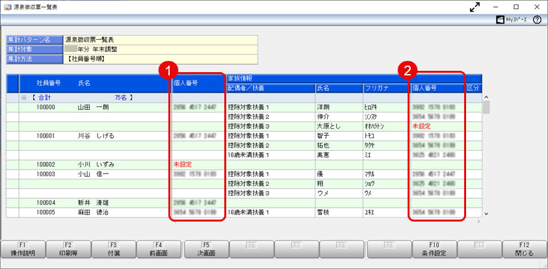Close the window with F12 閉じる
This screenshot has width=548, height=269.
click(x=525, y=250)
